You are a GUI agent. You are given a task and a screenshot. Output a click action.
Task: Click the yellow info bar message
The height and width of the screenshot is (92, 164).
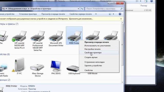tap(46, 19)
